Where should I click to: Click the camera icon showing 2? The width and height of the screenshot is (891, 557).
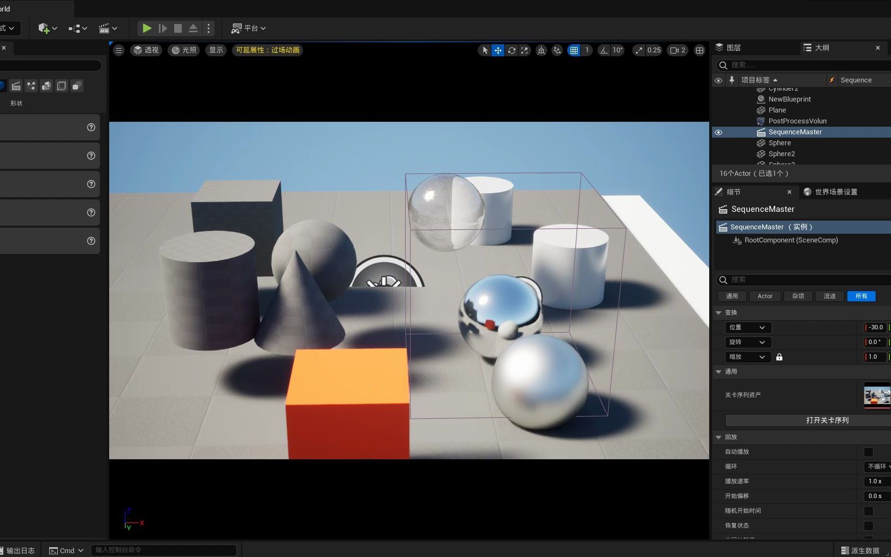(676, 50)
